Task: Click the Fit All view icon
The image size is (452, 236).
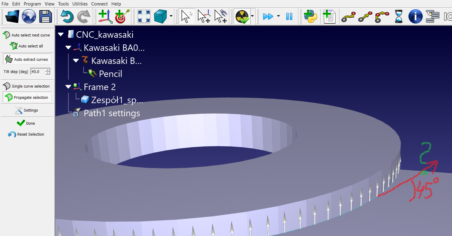Action: [x=144, y=16]
